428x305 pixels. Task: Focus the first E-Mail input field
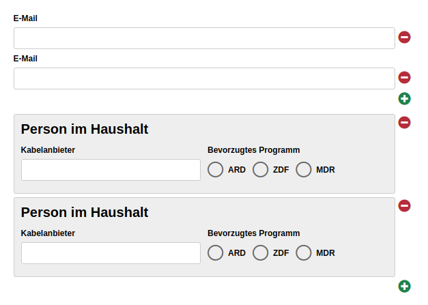pyautogui.click(x=205, y=38)
